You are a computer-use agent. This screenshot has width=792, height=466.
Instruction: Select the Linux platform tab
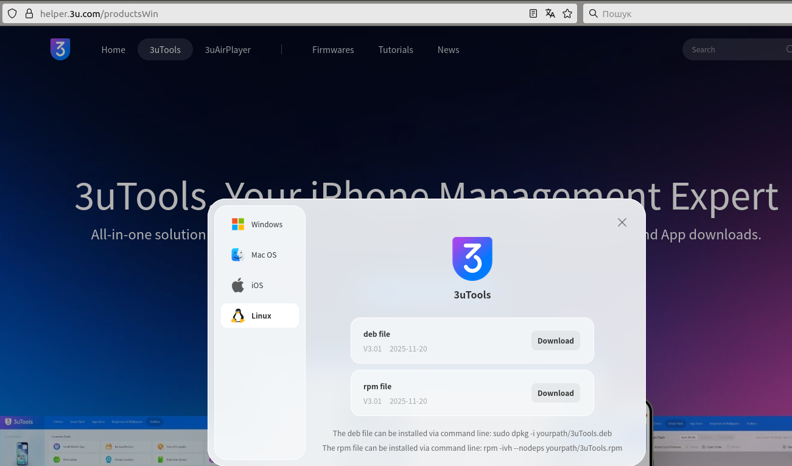click(x=260, y=316)
